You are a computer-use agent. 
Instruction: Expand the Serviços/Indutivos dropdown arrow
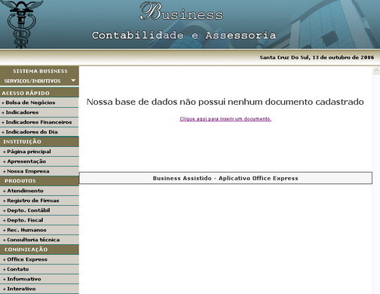(73, 81)
